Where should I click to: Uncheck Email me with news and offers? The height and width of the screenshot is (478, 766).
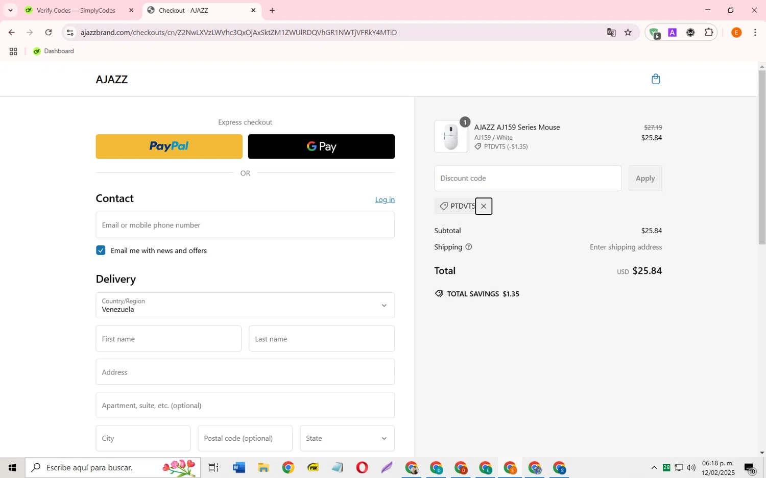[x=101, y=250]
